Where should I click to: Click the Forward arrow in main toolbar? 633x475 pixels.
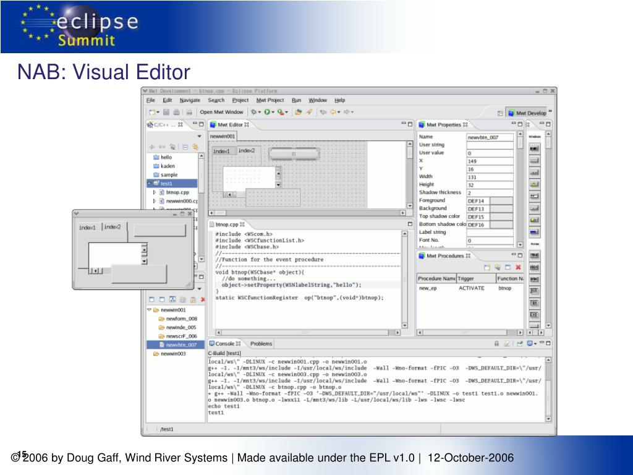click(x=346, y=112)
